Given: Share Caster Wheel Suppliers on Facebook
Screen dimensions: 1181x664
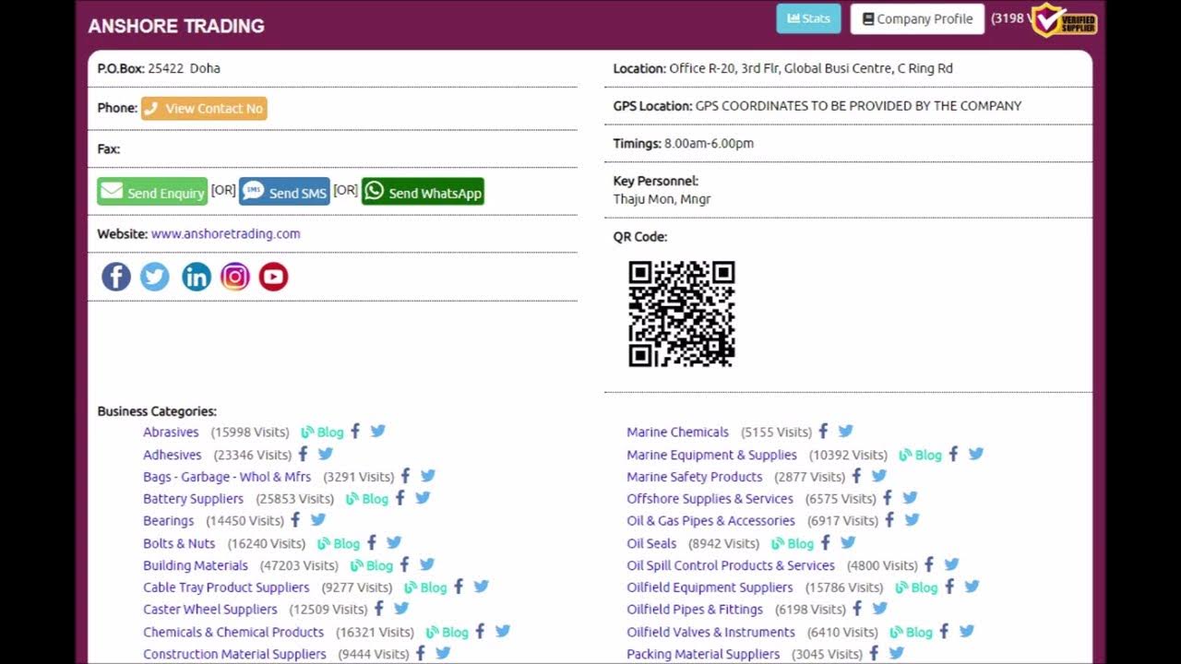Looking at the screenshot, I should point(378,609).
